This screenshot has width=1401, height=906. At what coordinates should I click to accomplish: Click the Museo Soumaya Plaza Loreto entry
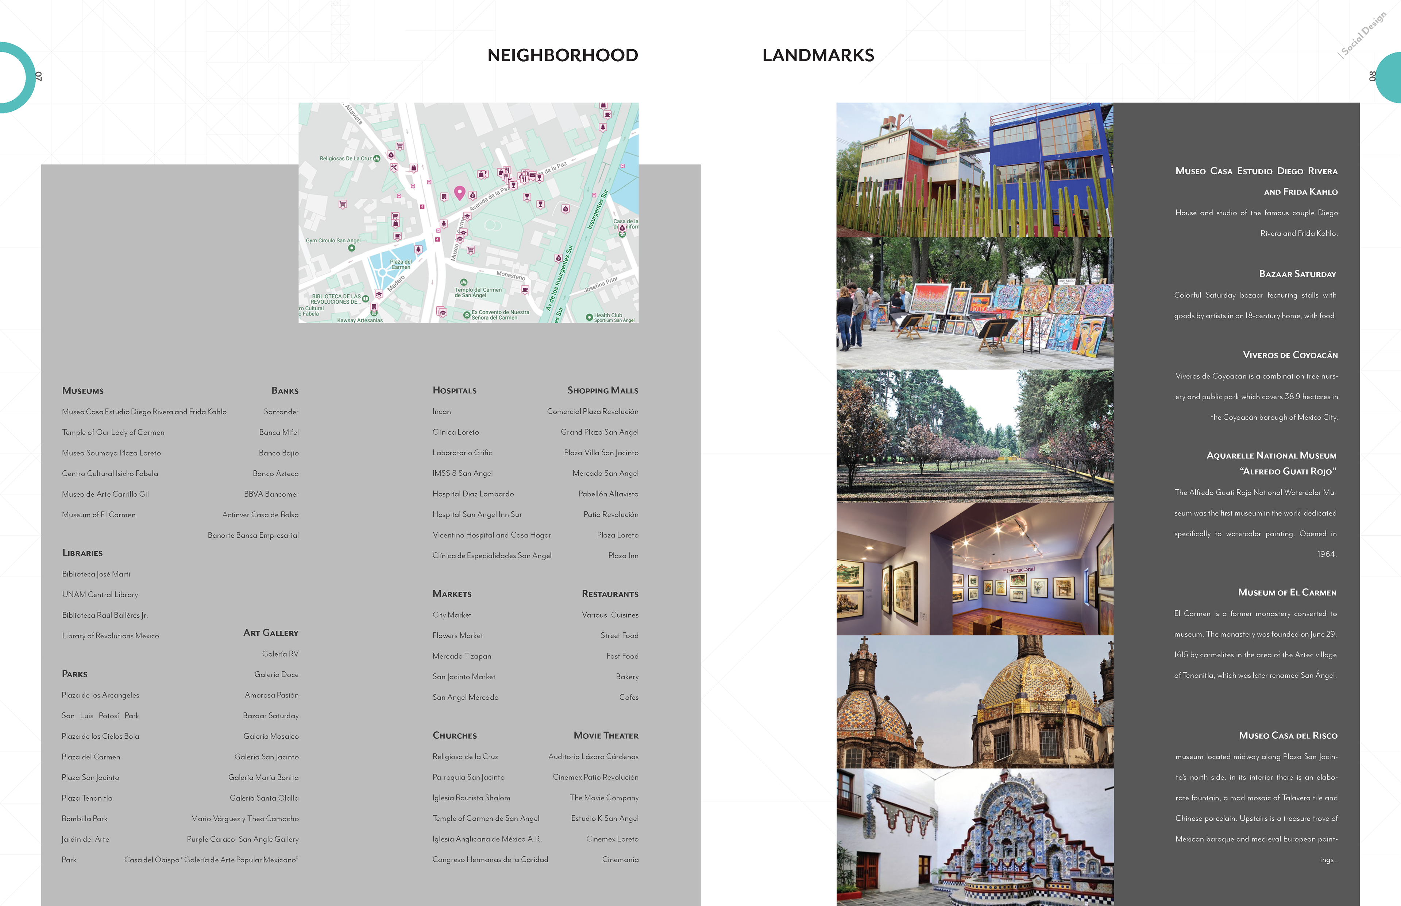pos(111,453)
